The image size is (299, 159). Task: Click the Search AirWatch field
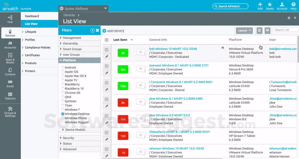click(230, 6)
